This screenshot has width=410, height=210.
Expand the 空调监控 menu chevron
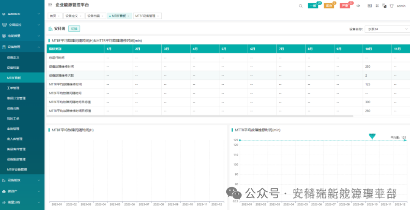pyautogui.click(x=39, y=25)
